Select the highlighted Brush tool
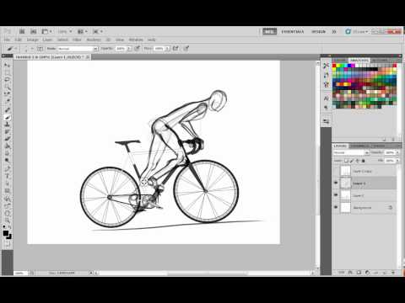This screenshot has width=405, height=303. coord(7,117)
